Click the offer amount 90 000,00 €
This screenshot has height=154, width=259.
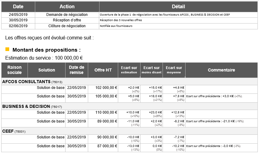pyautogui.click(x=107, y=137)
